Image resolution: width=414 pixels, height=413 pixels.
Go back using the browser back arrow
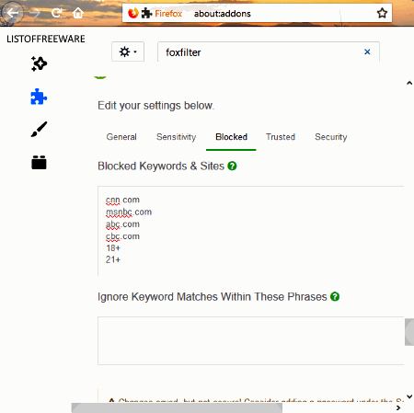coord(13,13)
